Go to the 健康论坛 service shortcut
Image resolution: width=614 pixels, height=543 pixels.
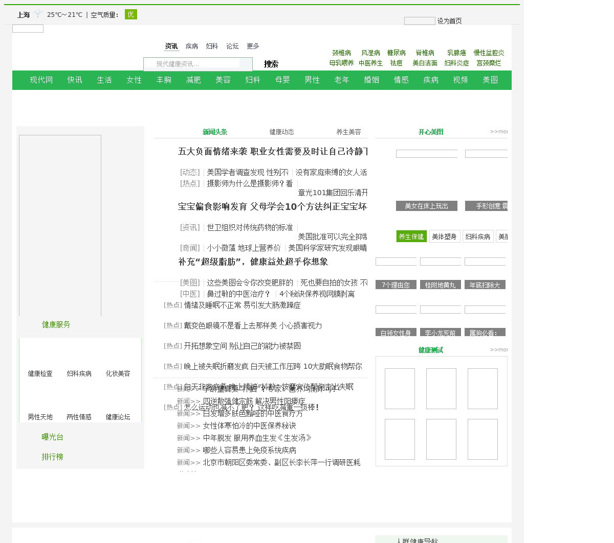click(118, 417)
